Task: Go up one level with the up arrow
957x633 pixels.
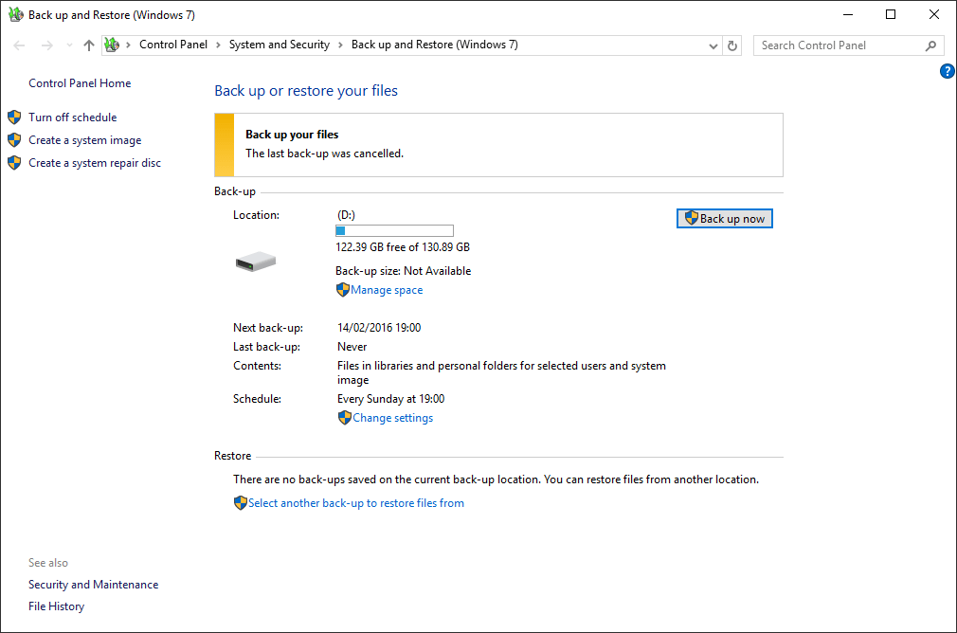Action: point(89,45)
